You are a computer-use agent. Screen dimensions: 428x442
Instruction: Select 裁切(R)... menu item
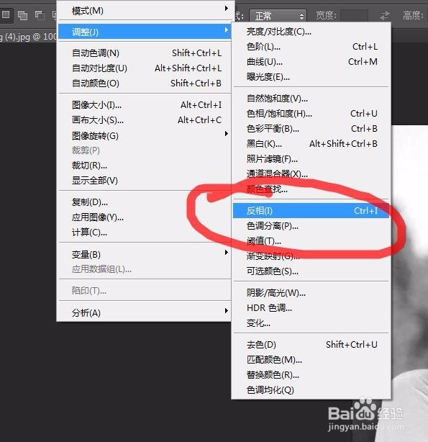(145, 166)
